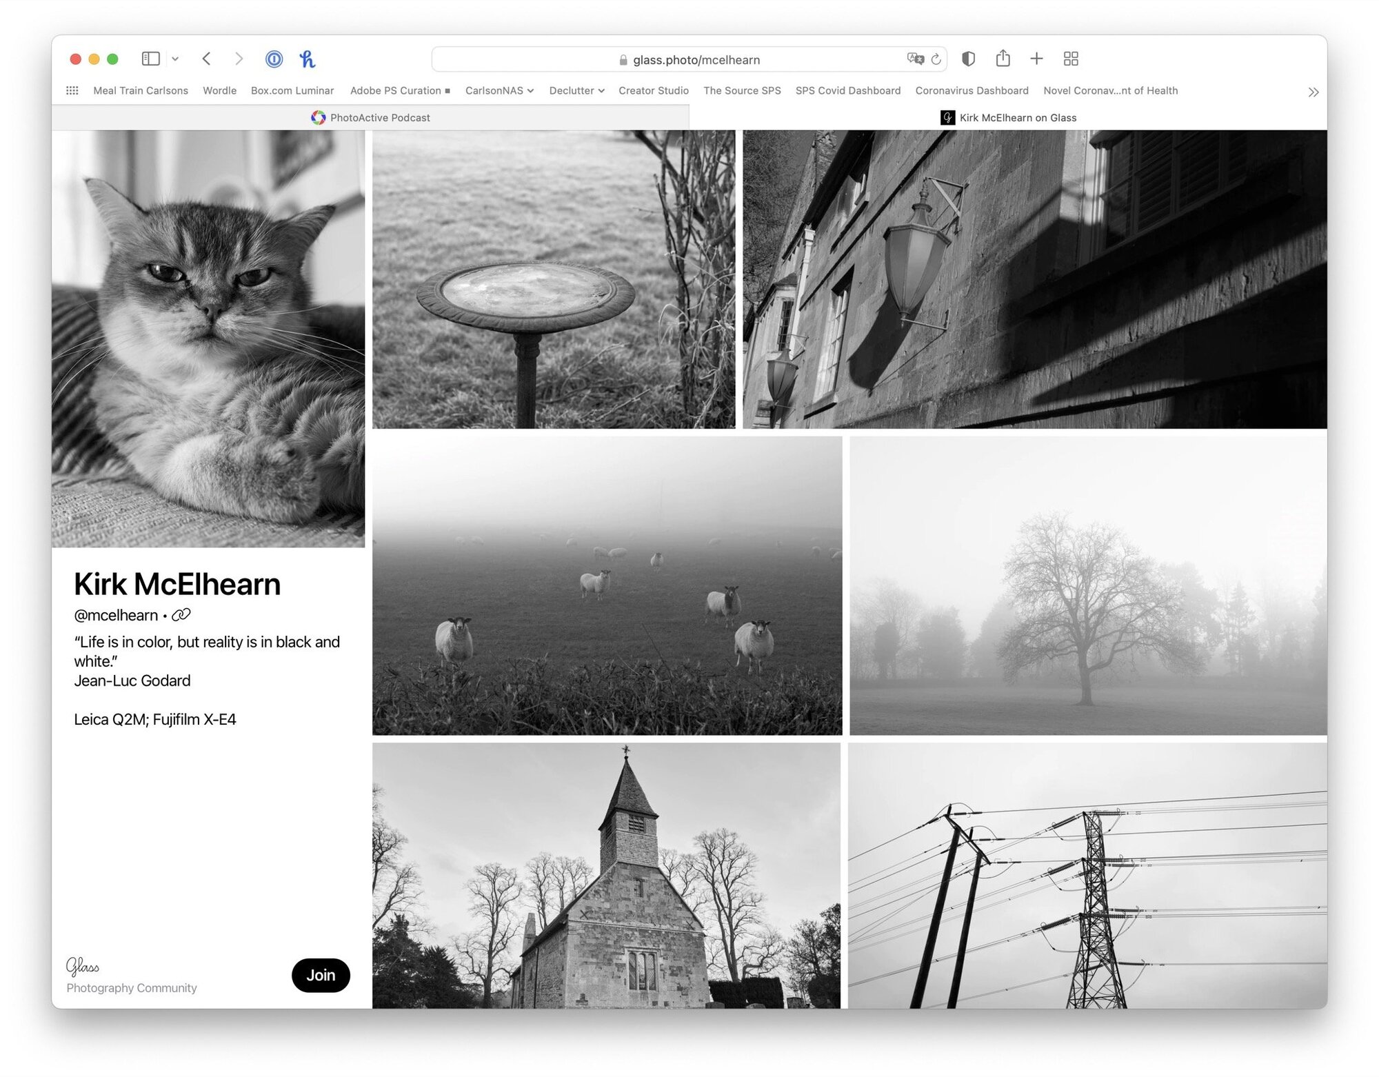Click the Join button
Image resolution: width=1379 pixels, height=1077 pixels.
tap(321, 975)
